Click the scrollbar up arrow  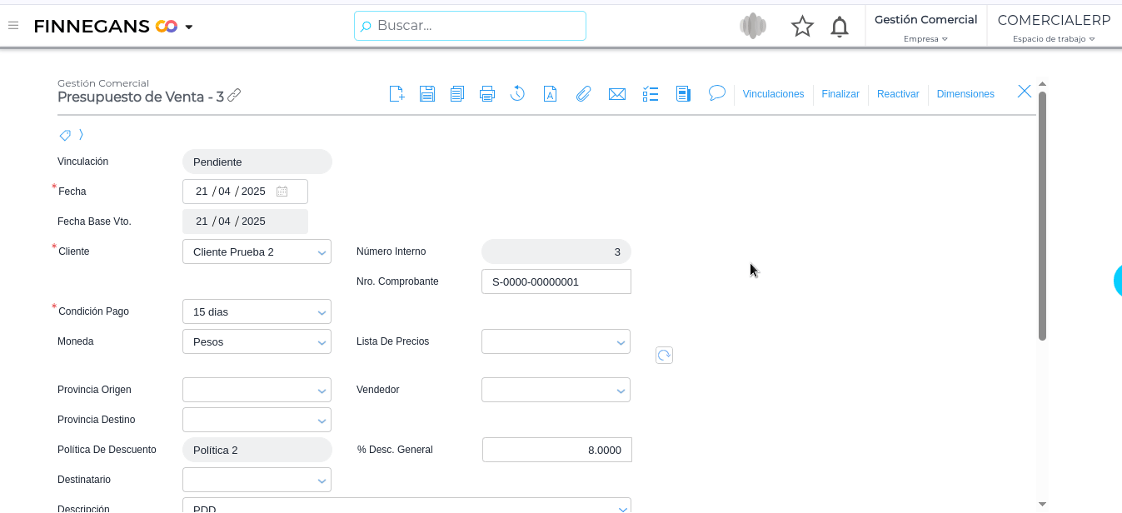(1042, 85)
